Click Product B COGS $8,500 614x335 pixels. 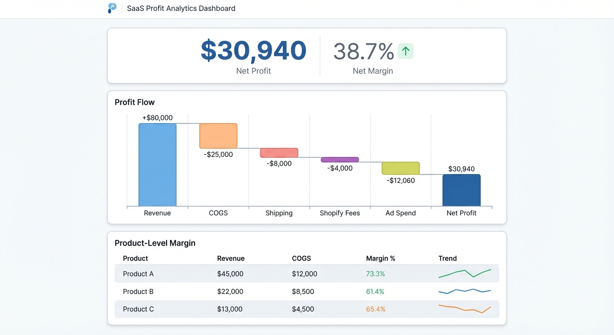[x=303, y=291]
